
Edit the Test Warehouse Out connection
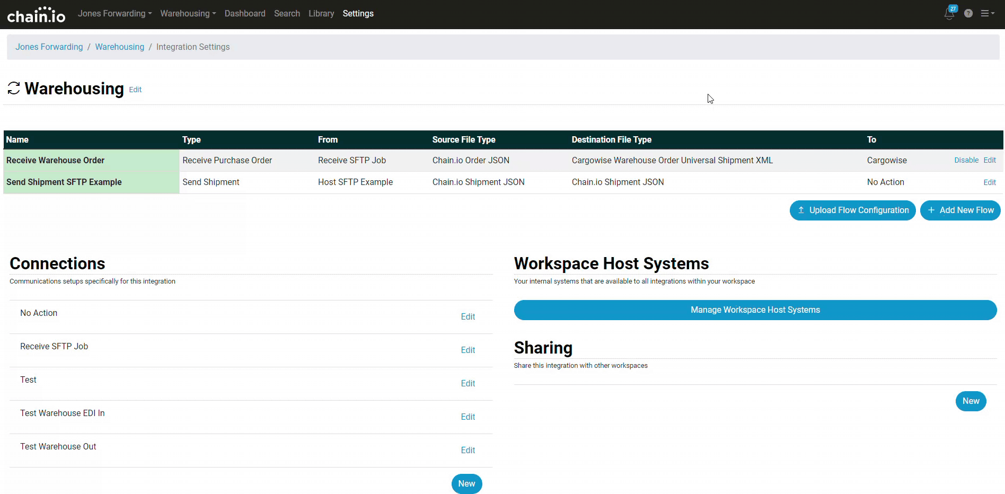pos(468,450)
